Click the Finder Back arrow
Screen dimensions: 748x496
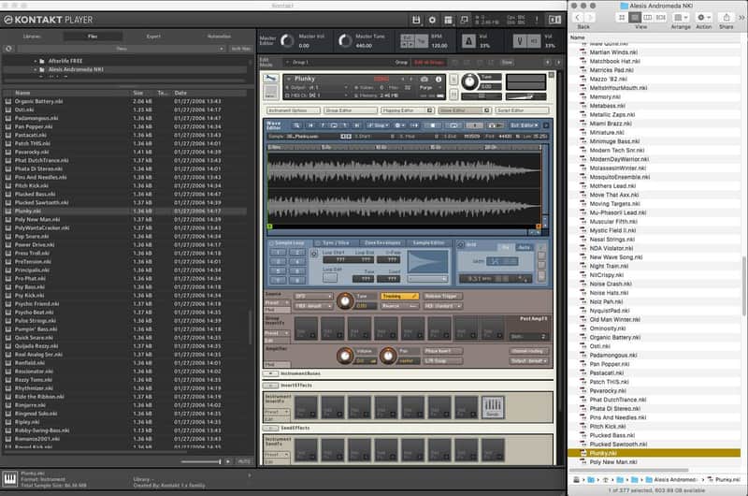click(x=578, y=17)
